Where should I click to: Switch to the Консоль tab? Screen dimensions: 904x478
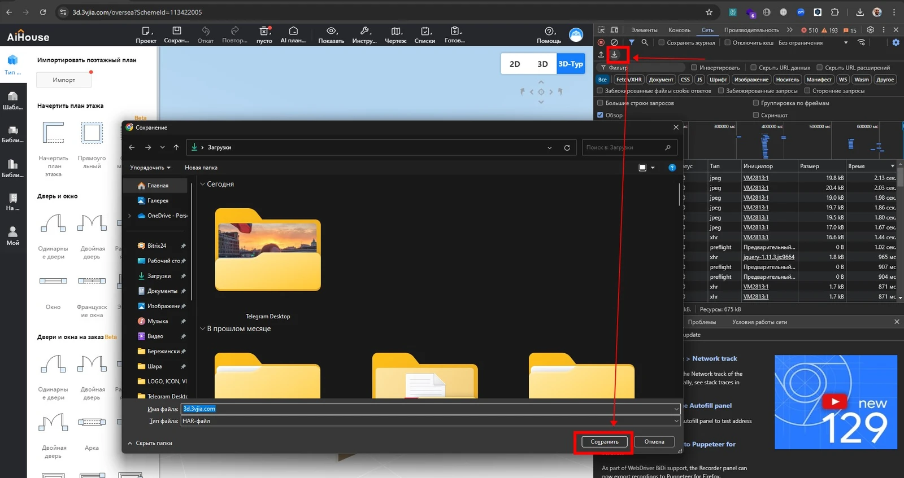click(679, 30)
